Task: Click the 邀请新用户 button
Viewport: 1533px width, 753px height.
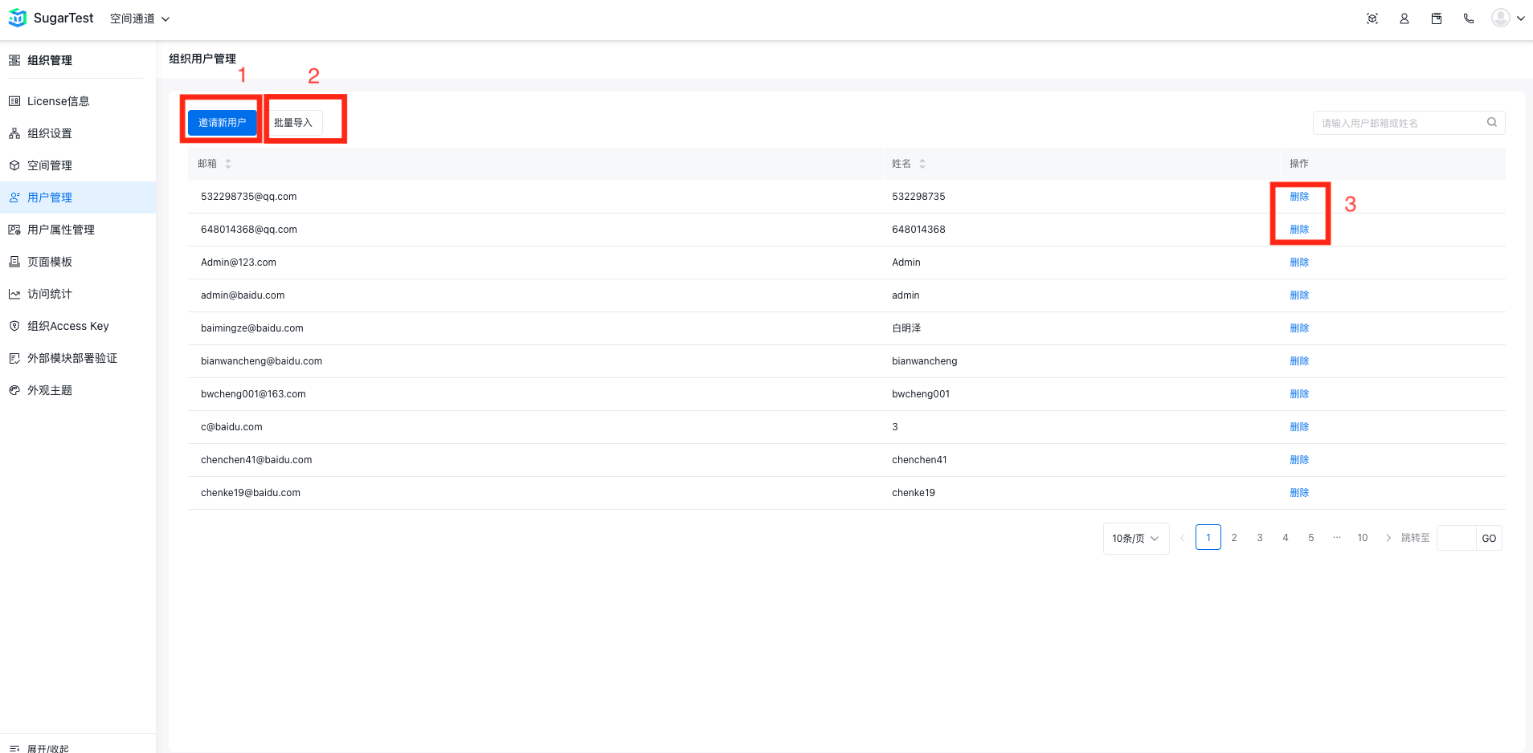Action: [x=223, y=123]
